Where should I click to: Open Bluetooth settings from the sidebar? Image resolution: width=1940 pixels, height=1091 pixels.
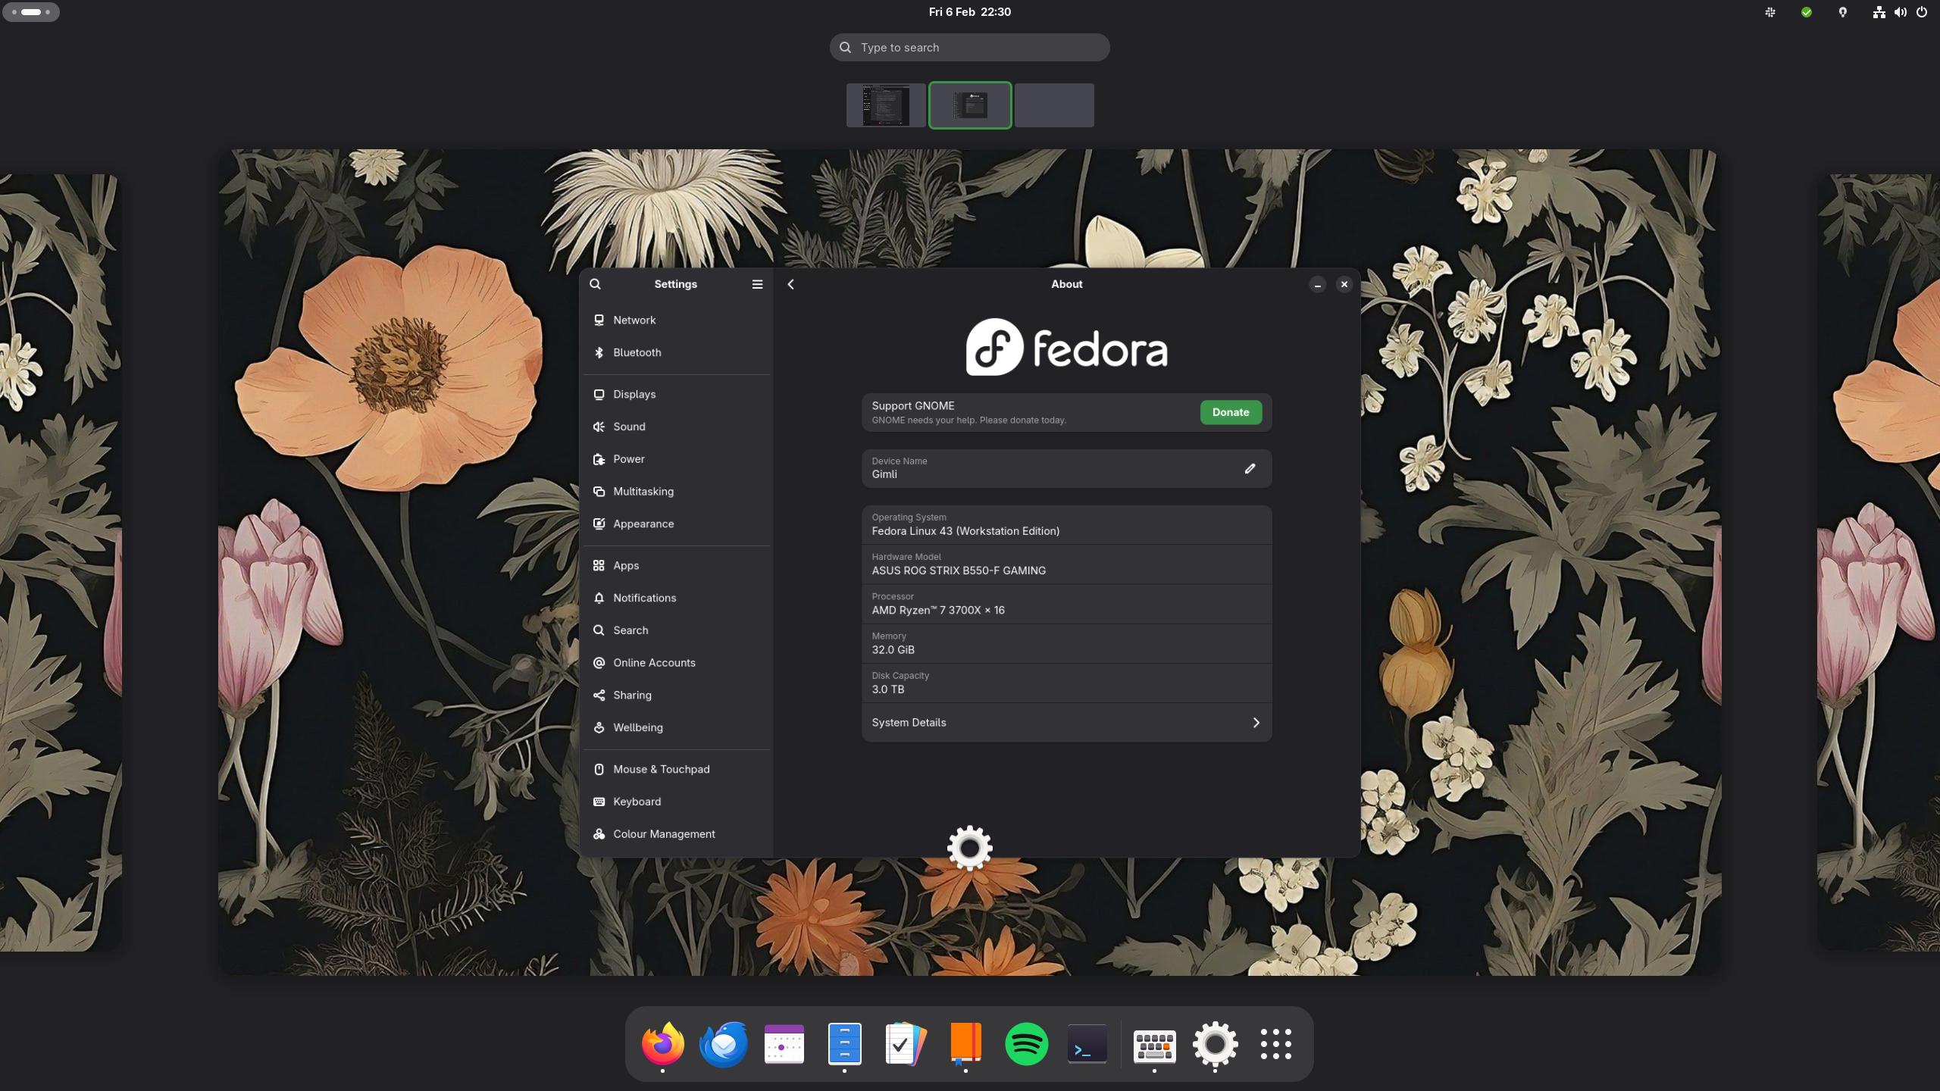pos(637,352)
